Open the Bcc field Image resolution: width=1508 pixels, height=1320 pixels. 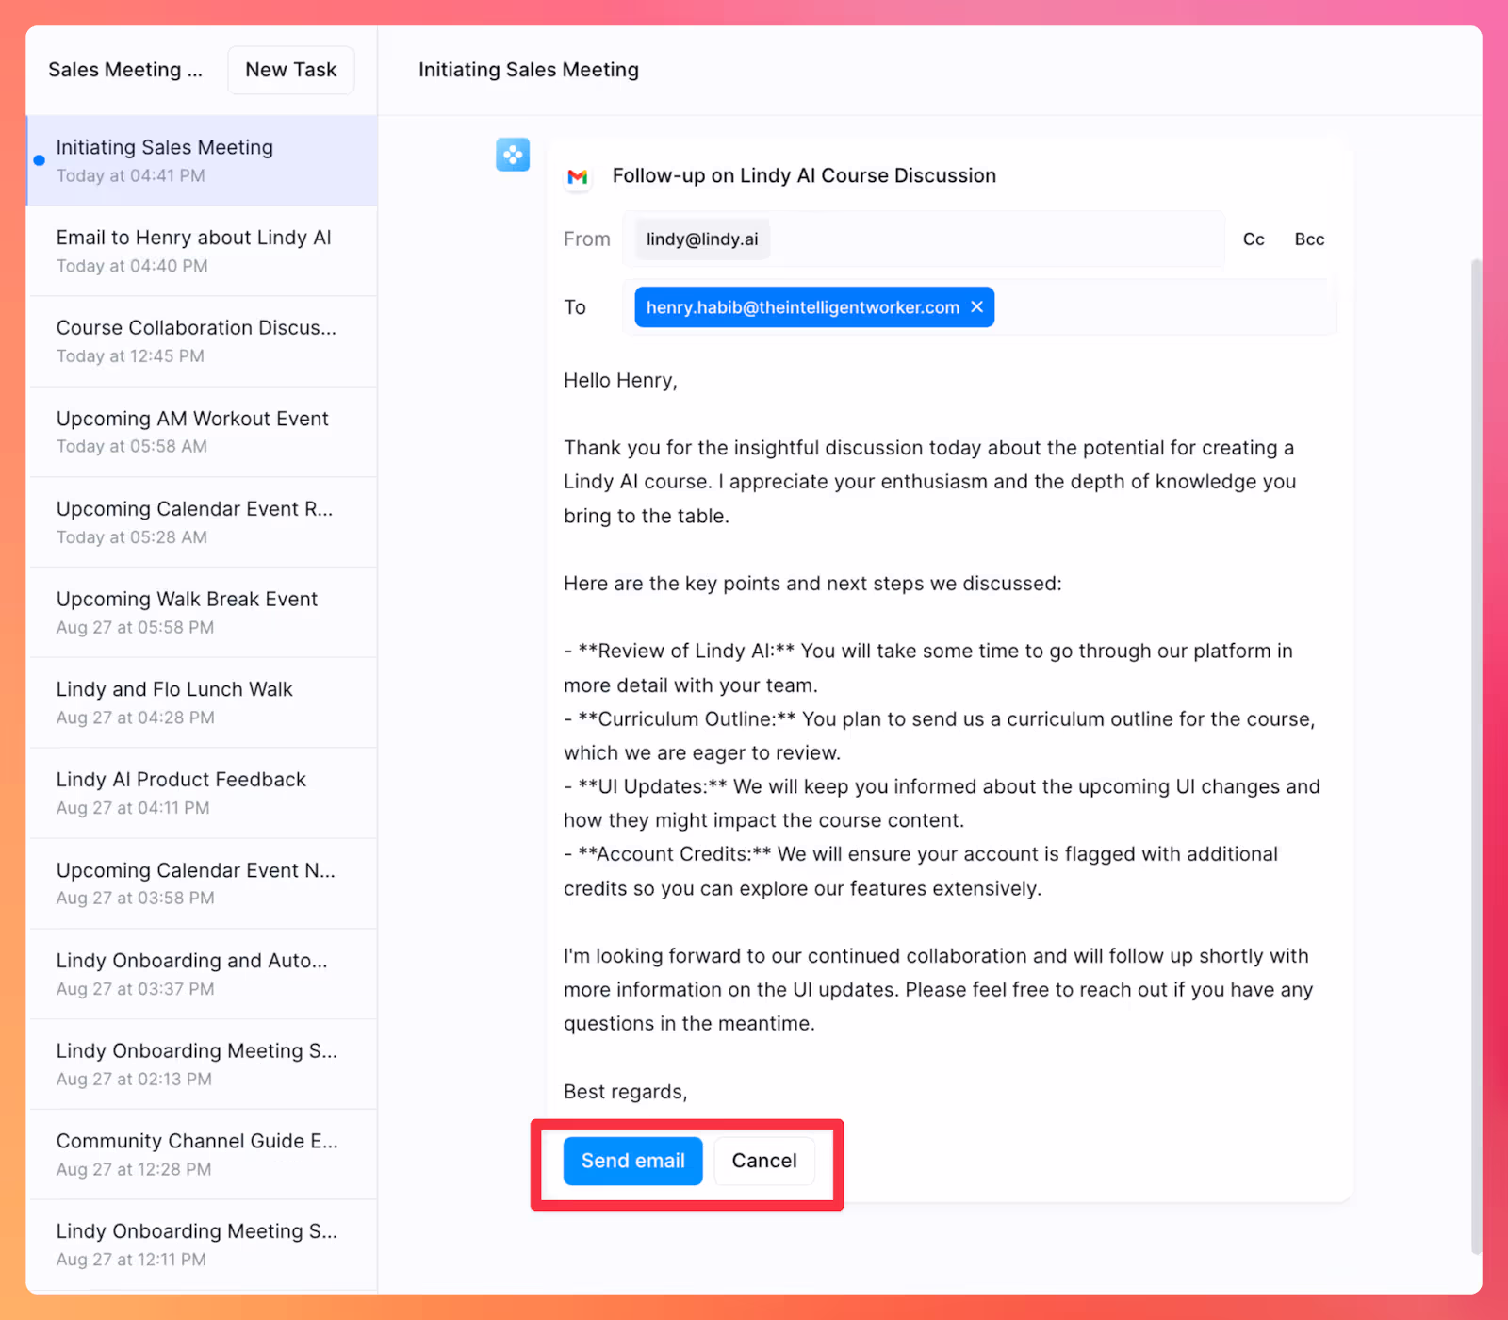click(x=1309, y=239)
